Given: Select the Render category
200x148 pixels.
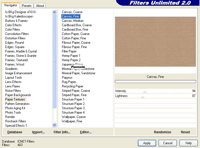Looking at the screenshot, I should pos(10,117).
